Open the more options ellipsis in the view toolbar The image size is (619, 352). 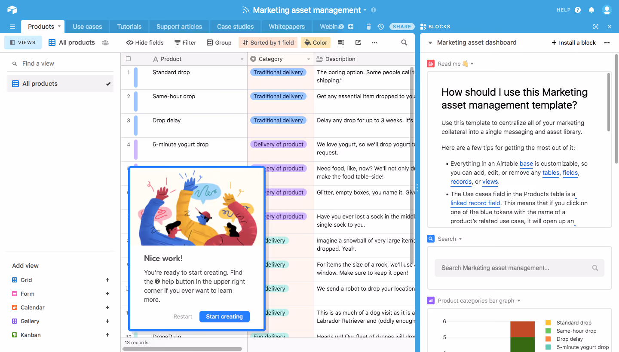click(374, 42)
